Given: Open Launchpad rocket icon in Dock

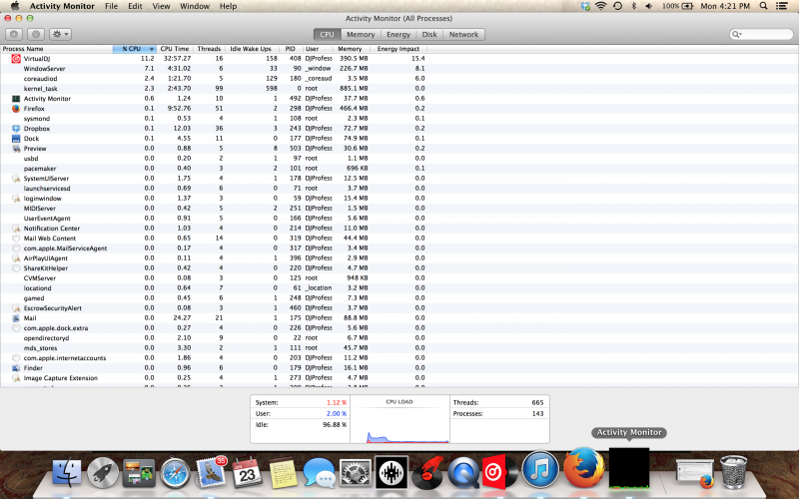Looking at the screenshot, I should (x=103, y=472).
